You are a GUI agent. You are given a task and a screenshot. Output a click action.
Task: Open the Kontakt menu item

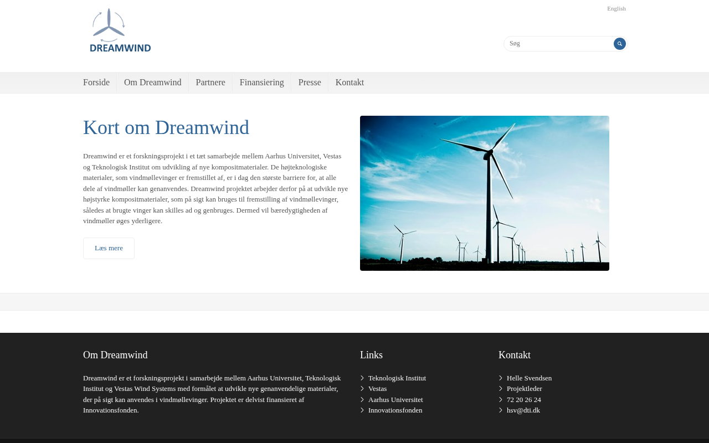tap(350, 83)
